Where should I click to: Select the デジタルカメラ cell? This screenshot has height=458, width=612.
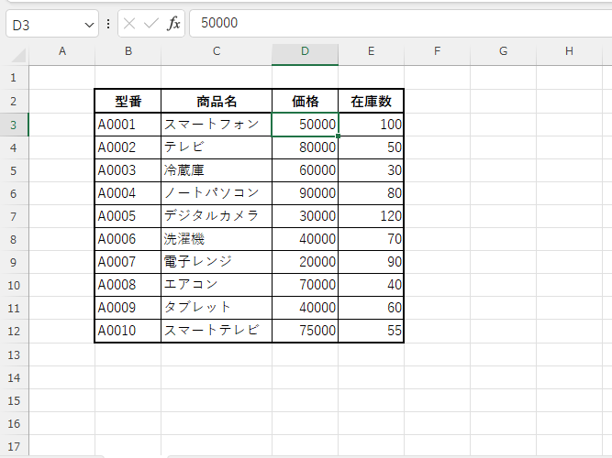pyautogui.click(x=217, y=216)
